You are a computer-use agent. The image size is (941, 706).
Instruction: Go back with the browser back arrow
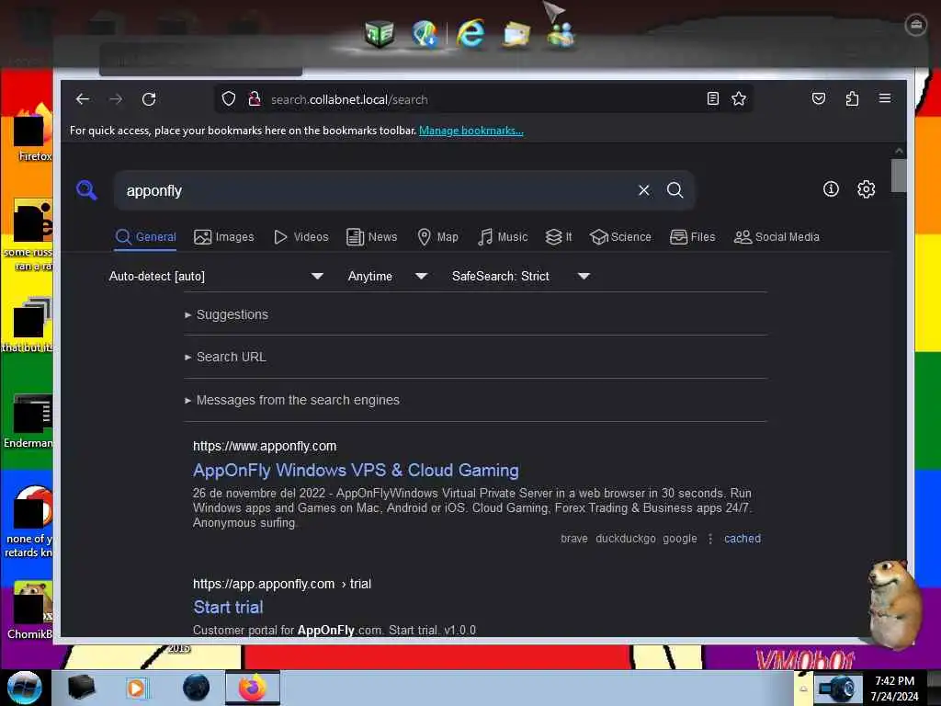pyautogui.click(x=83, y=99)
